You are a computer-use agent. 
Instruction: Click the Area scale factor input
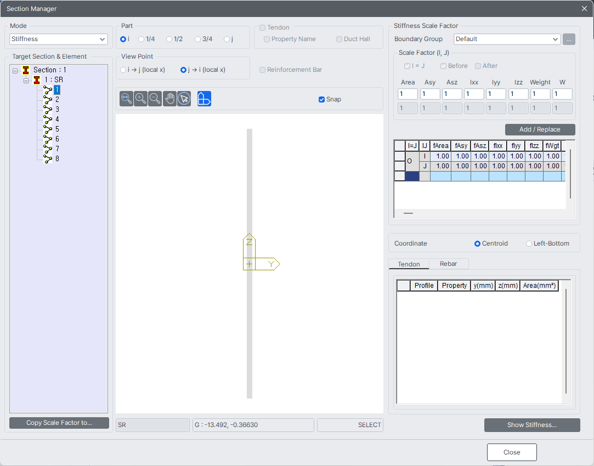click(x=408, y=94)
